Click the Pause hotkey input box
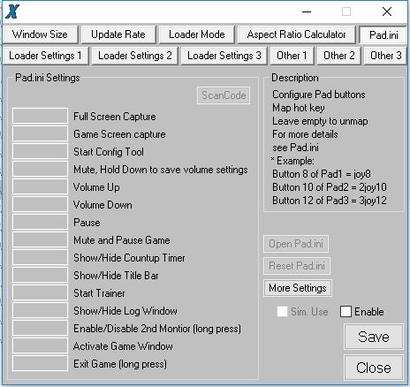 pos(40,222)
